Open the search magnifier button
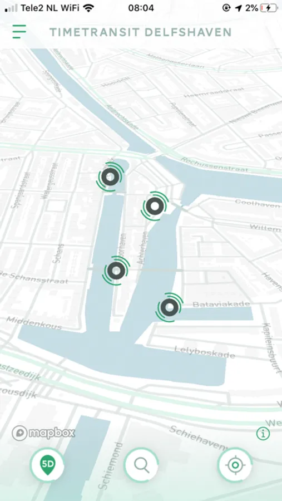Screen dimensions: 282x501 click(x=141, y=465)
